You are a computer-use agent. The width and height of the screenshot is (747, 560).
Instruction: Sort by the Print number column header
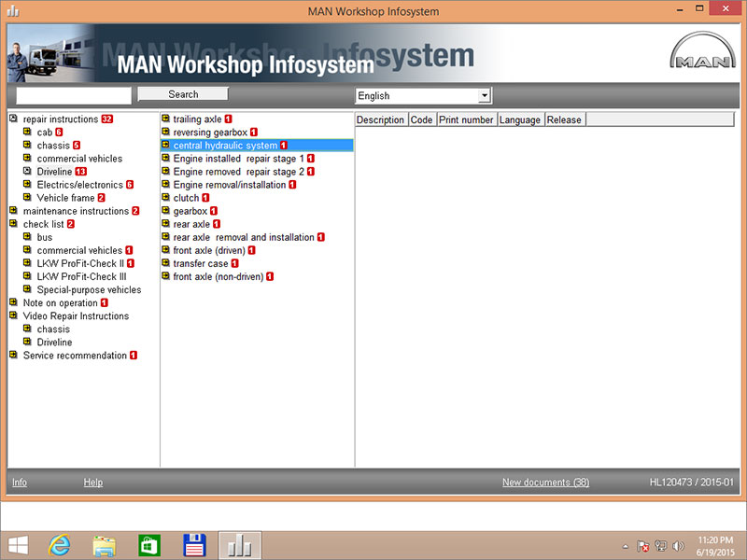466,120
